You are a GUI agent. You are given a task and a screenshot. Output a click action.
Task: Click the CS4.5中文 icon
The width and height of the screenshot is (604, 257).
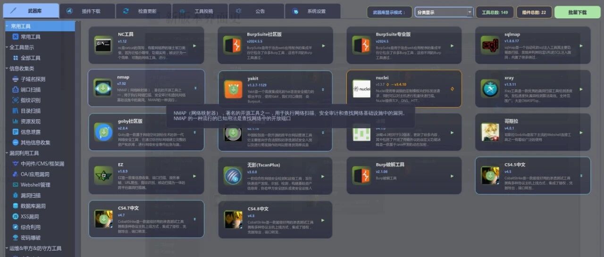[x=490, y=175]
